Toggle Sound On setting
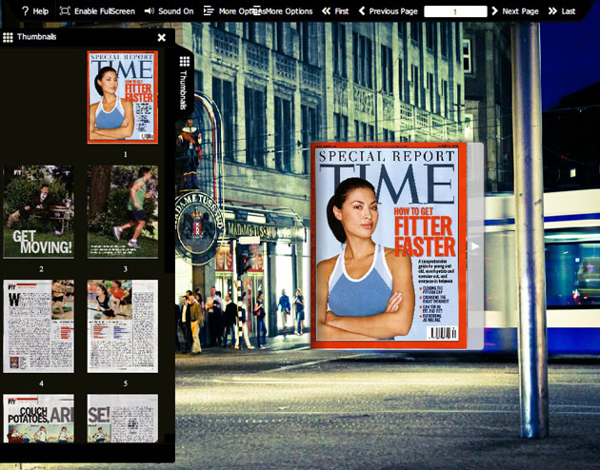Viewport: 600px width, 470px height. pyautogui.click(x=169, y=11)
